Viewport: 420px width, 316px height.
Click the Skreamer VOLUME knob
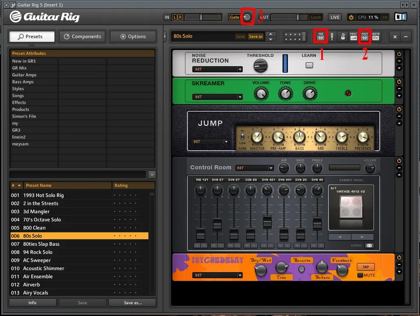261,94
